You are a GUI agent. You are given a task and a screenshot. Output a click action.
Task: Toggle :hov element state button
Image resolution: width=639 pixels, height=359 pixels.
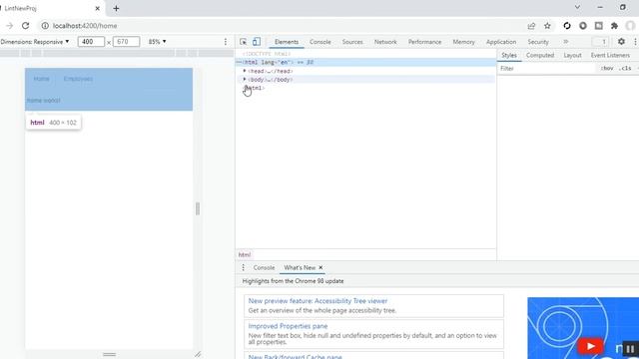click(607, 69)
